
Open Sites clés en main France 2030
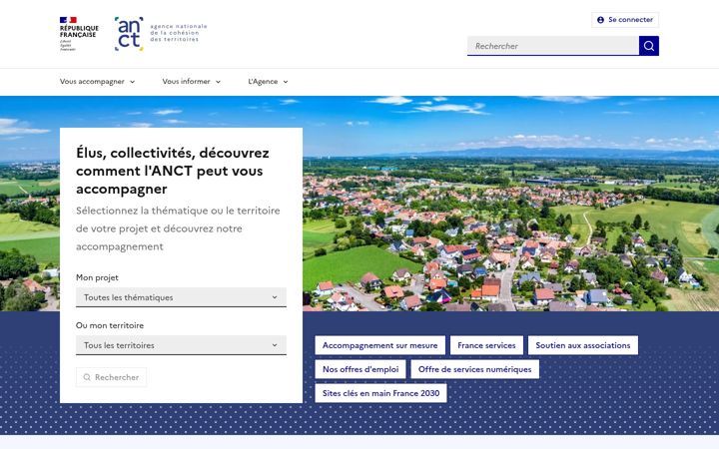coord(380,393)
